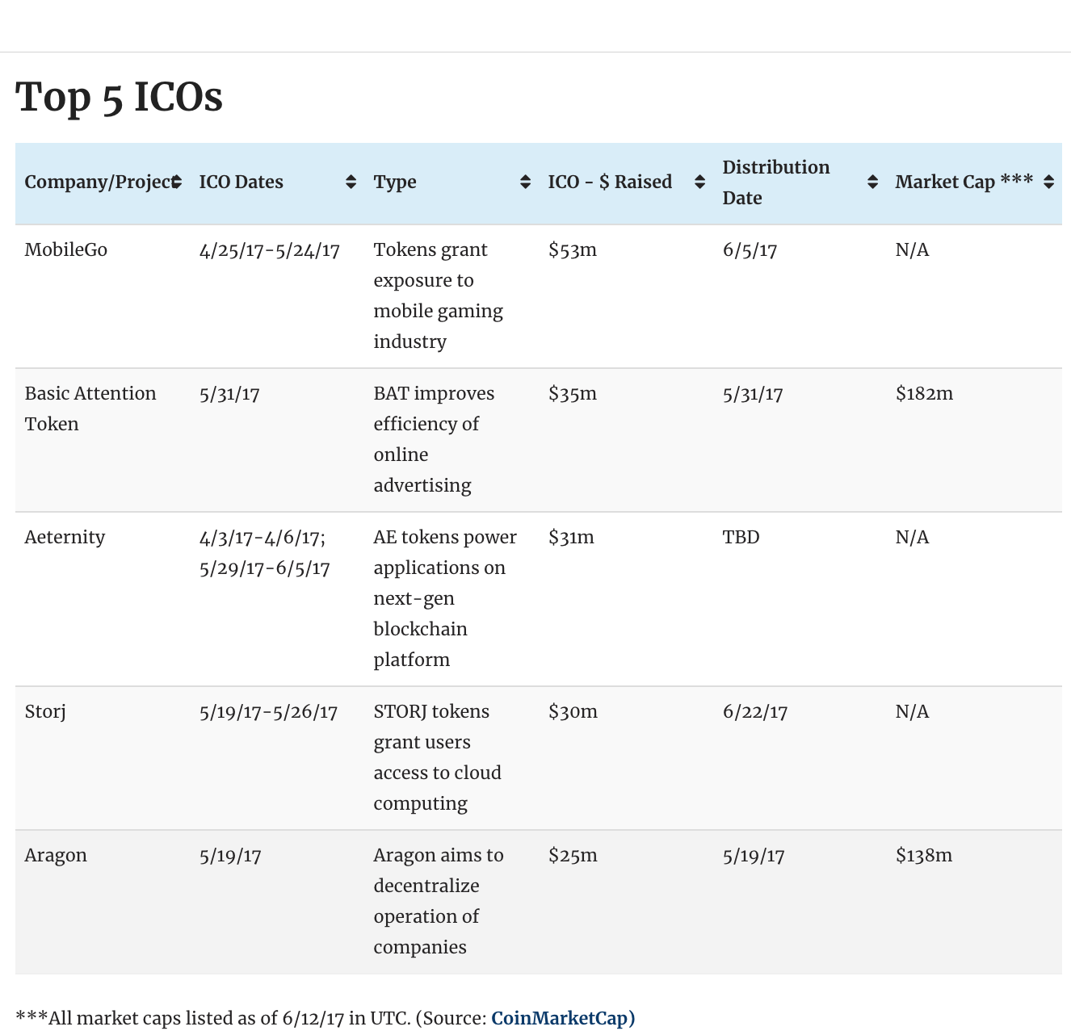Click the Storj company cell
This screenshot has width=1071, height=1035.
(x=45, y=712)
